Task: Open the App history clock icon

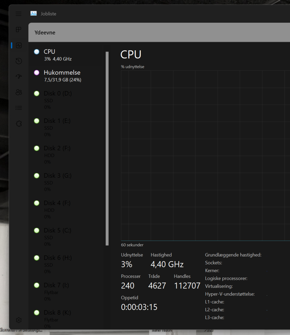Action: point(19,61)
